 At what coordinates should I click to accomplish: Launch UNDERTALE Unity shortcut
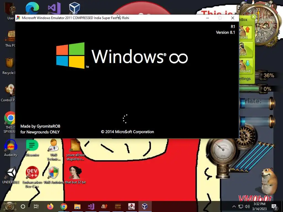coord(11,175)
